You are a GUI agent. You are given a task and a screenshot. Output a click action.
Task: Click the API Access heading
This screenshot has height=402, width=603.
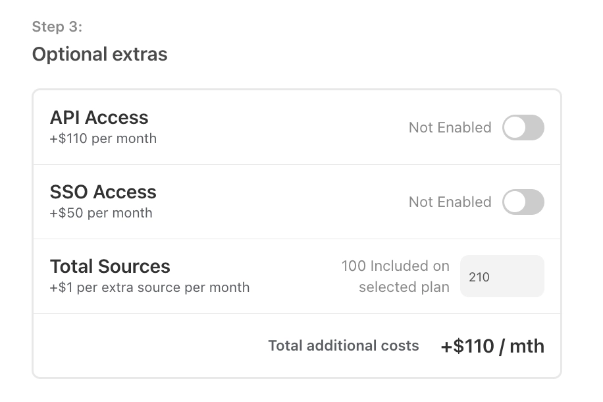(99, 117)
